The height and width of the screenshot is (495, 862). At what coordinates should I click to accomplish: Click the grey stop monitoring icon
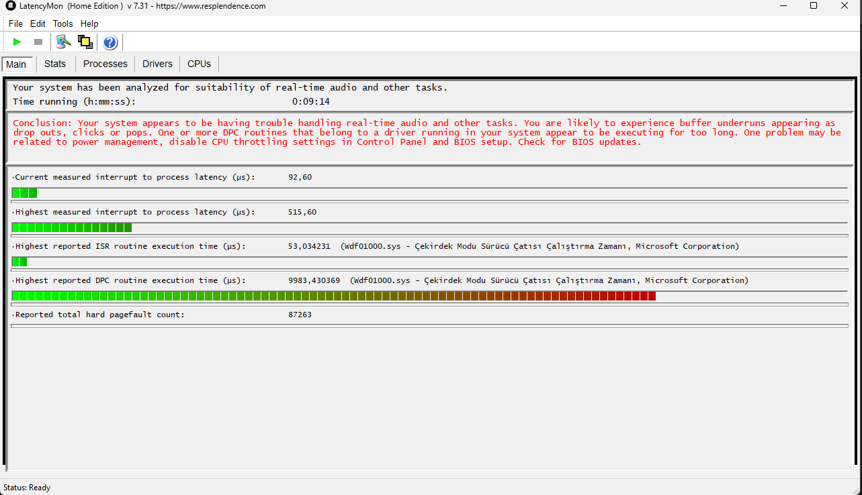(38, 42)
